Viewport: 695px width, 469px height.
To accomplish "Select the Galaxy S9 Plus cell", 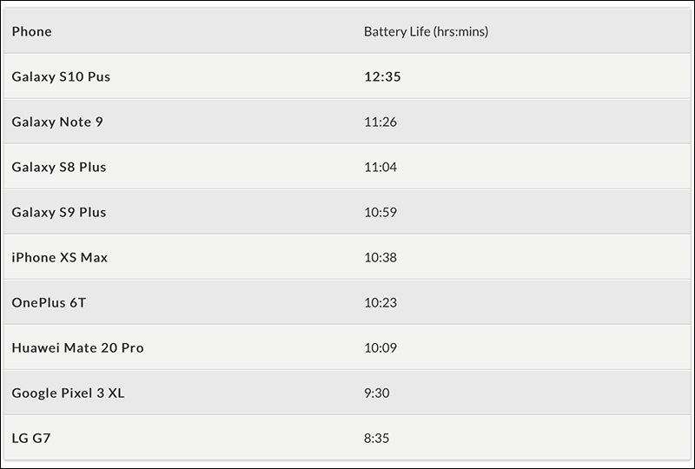I will click(58, 212).
